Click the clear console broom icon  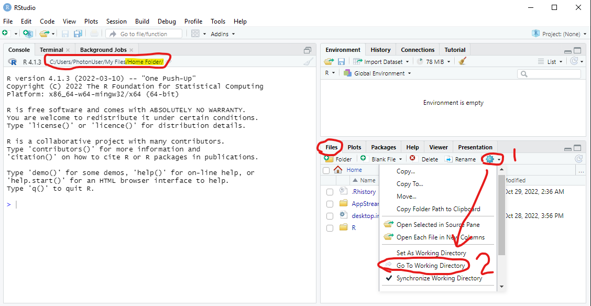(308, 62)
